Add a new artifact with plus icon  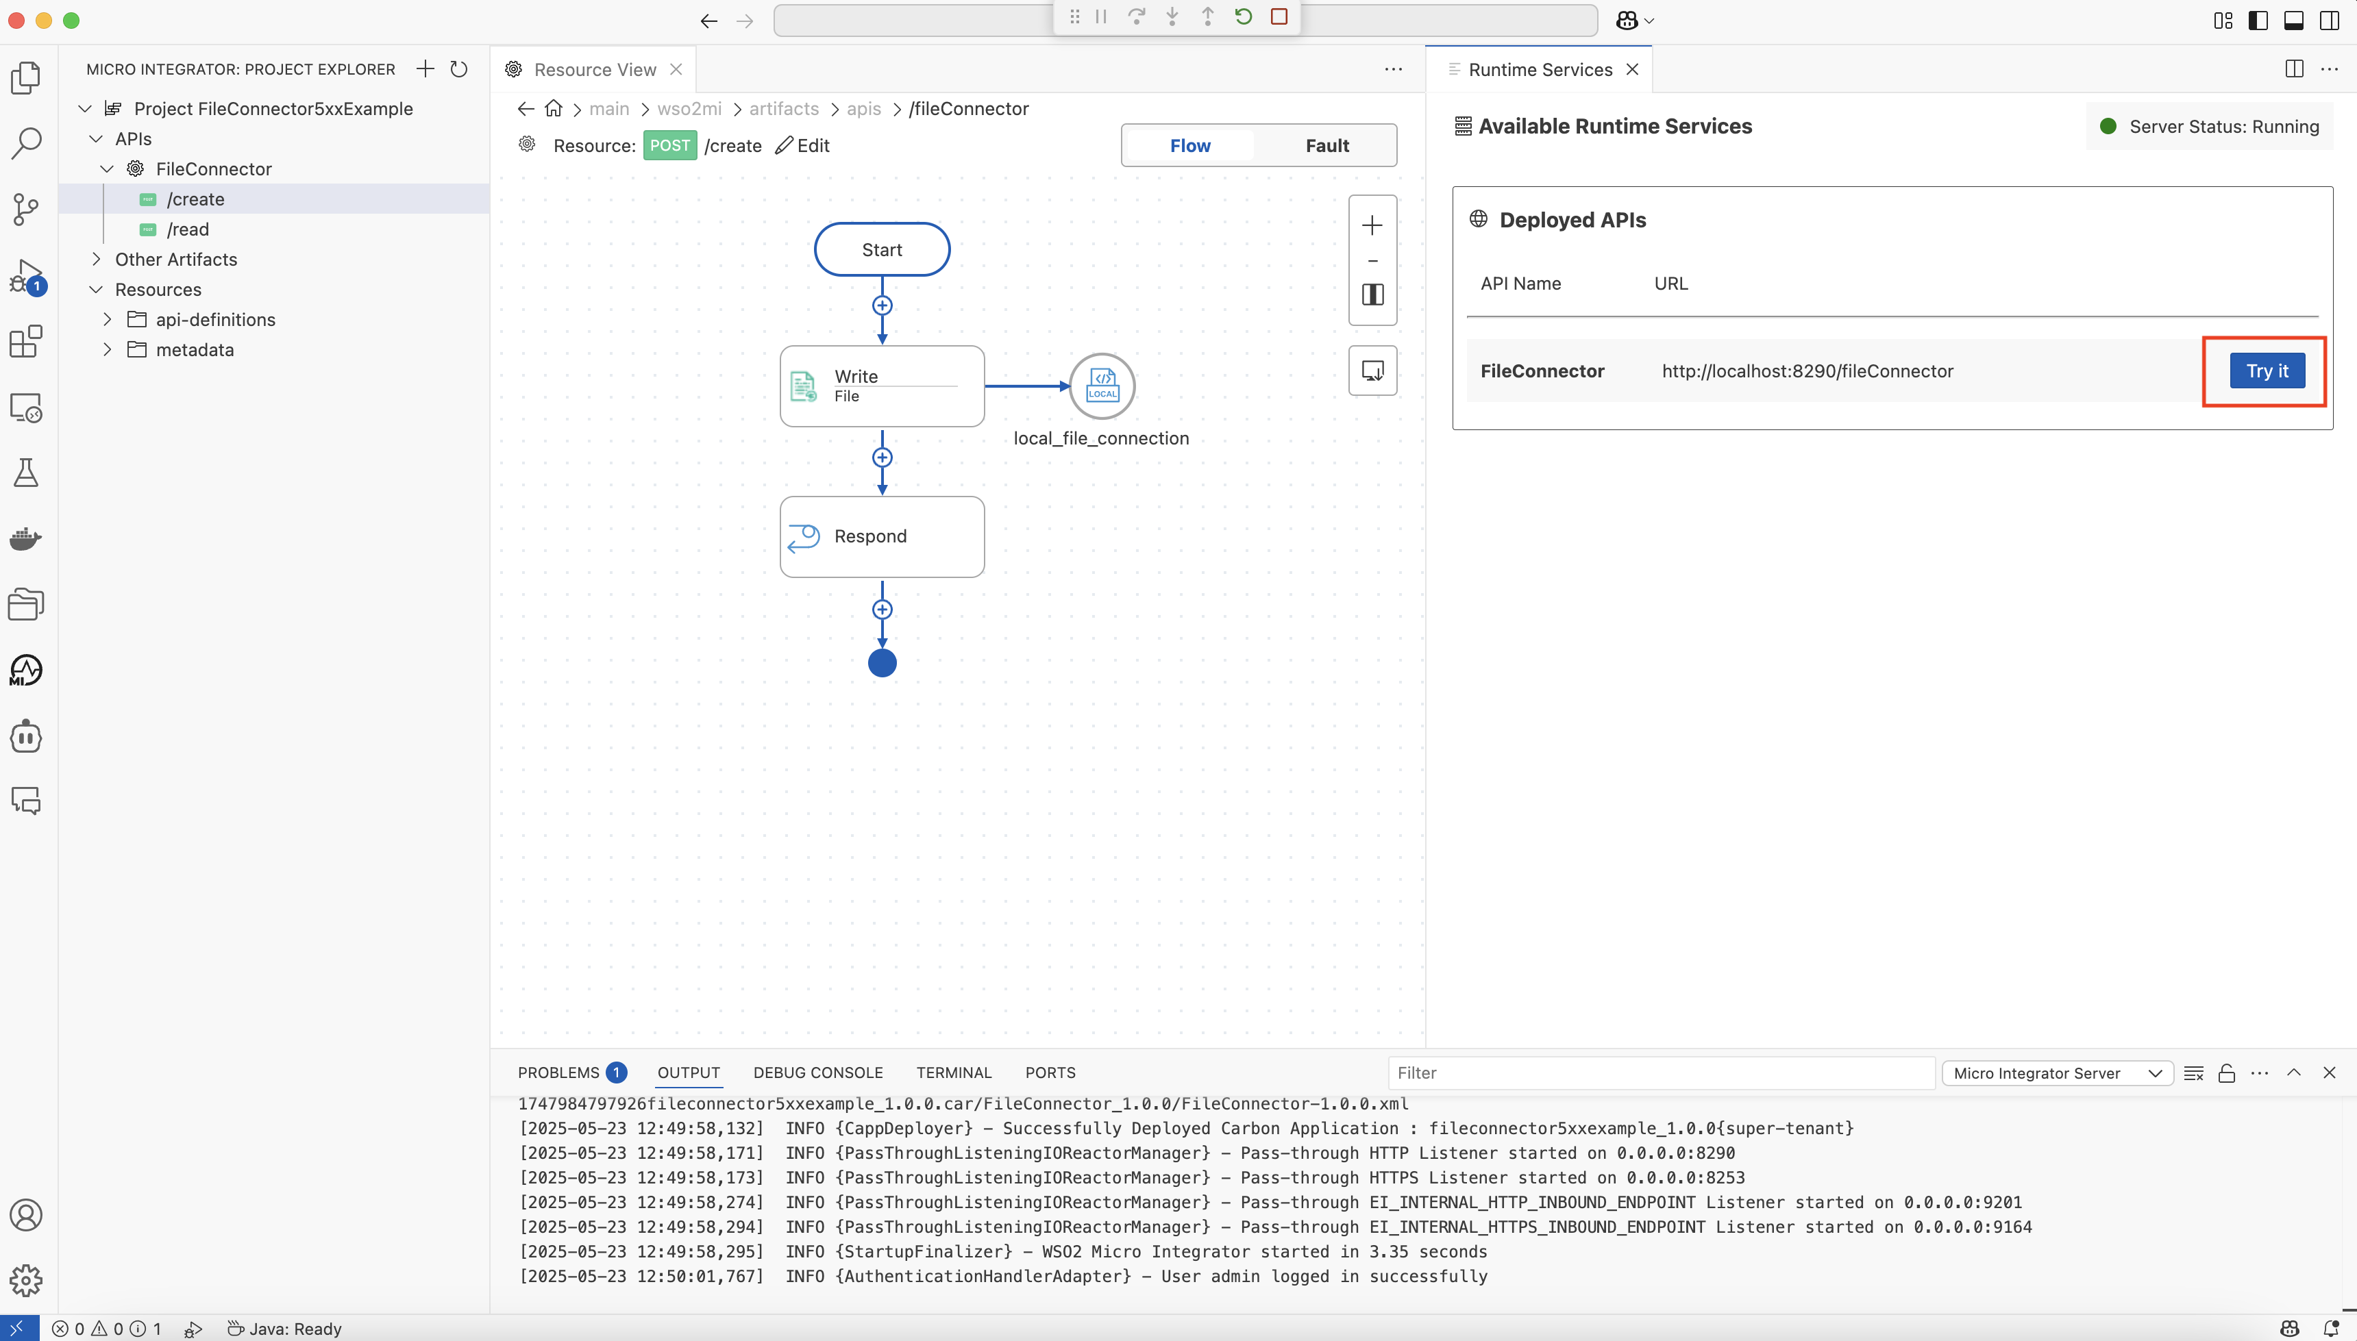click(x=425, y=69)
